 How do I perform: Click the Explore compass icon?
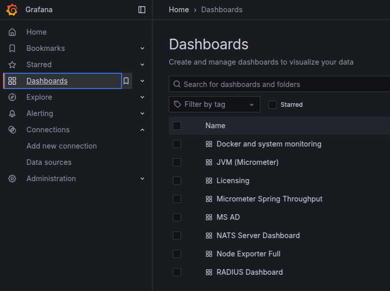(x=13, y=97)
